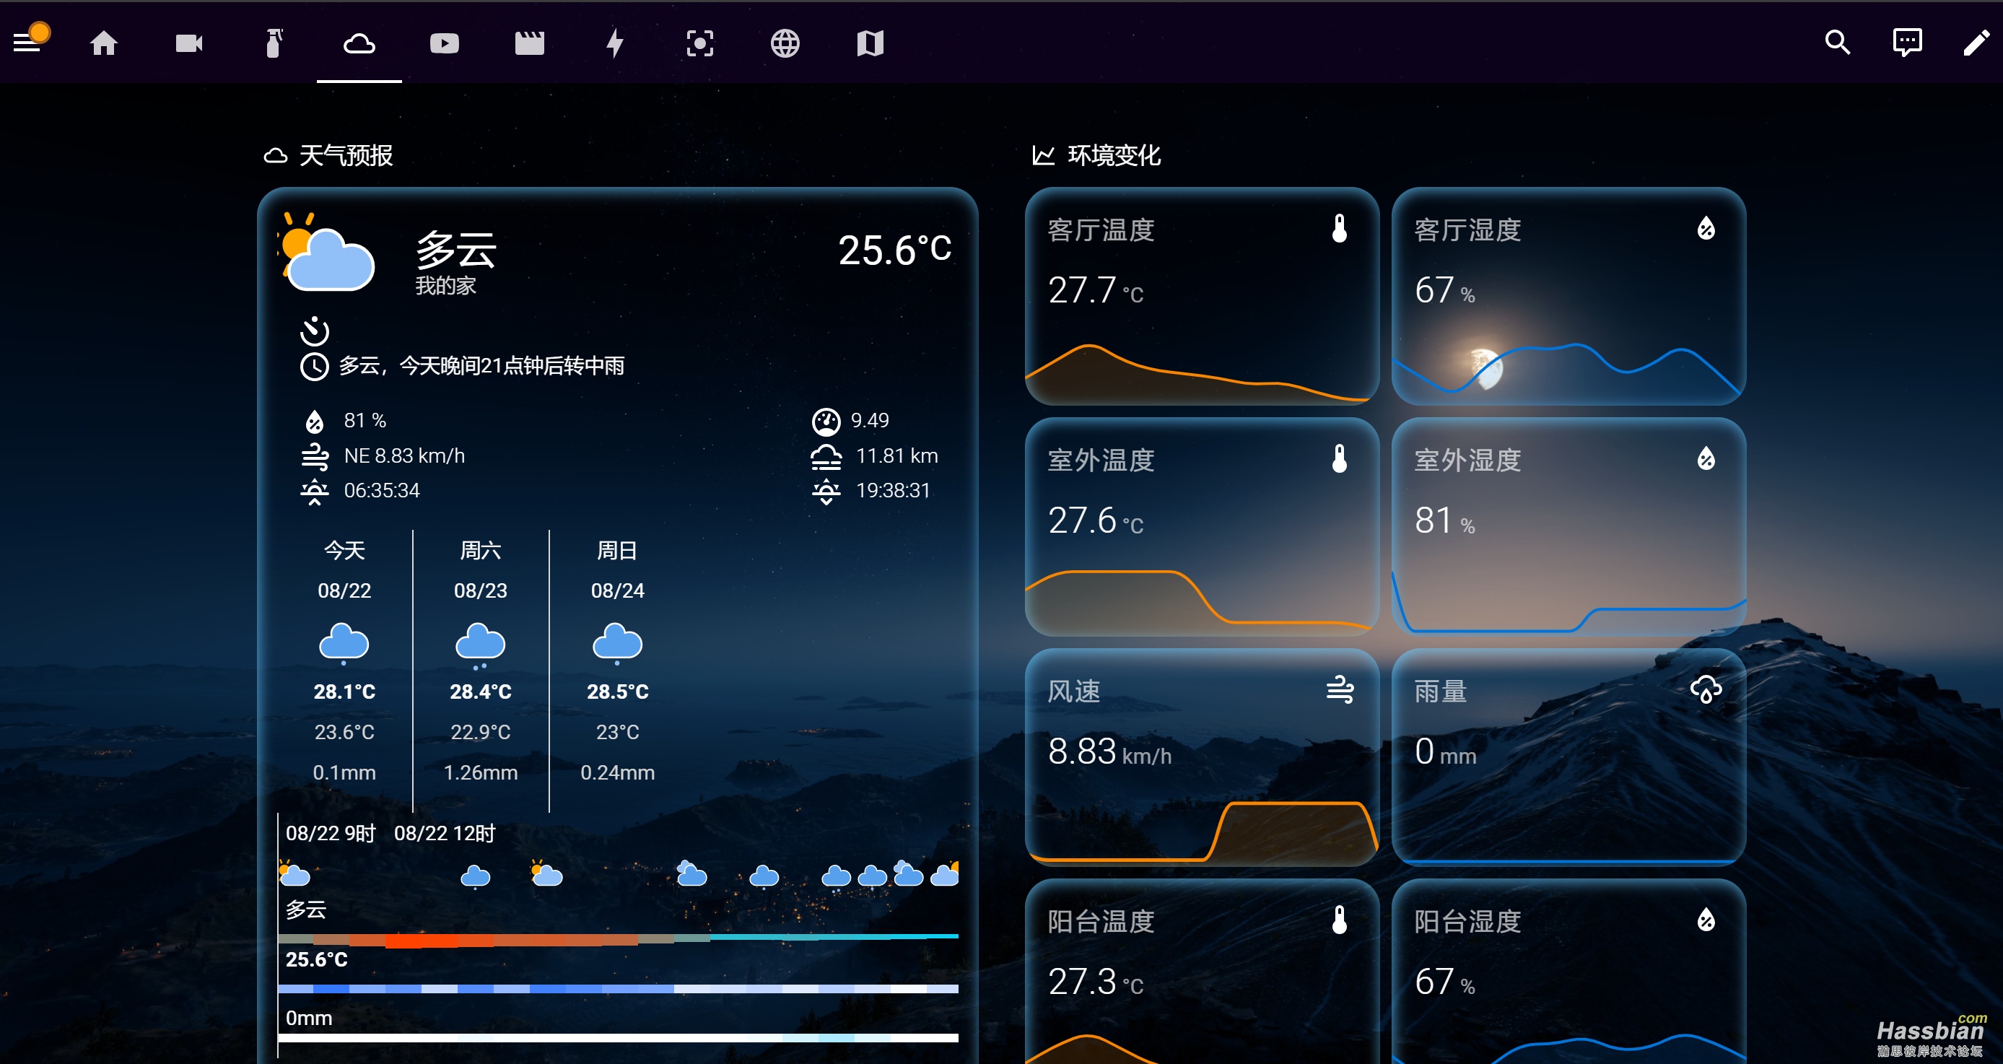Click the 天气预报 section heading
2003x1064 pixels.
[345, 155]
